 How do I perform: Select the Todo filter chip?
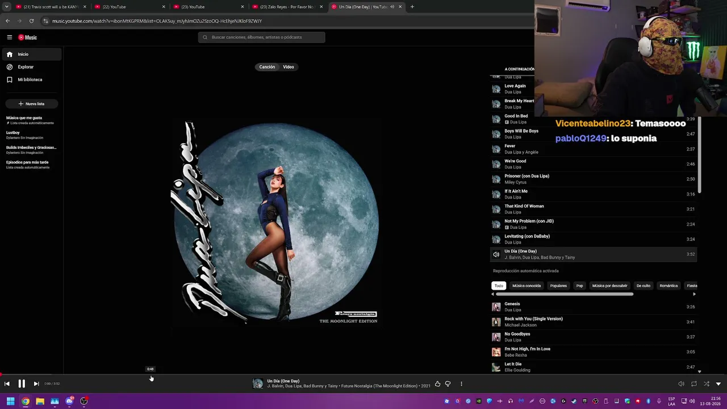[499, 286]
